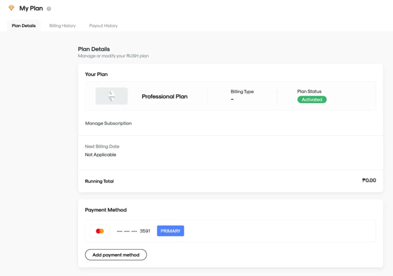Click the Next Billing Date label
This screenshot has height=276, width=393.
pyautogui.click(x=102, y=146)
